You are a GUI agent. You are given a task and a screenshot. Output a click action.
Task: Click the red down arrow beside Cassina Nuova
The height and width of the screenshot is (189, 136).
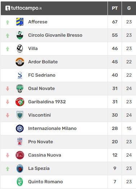point(8,155)
